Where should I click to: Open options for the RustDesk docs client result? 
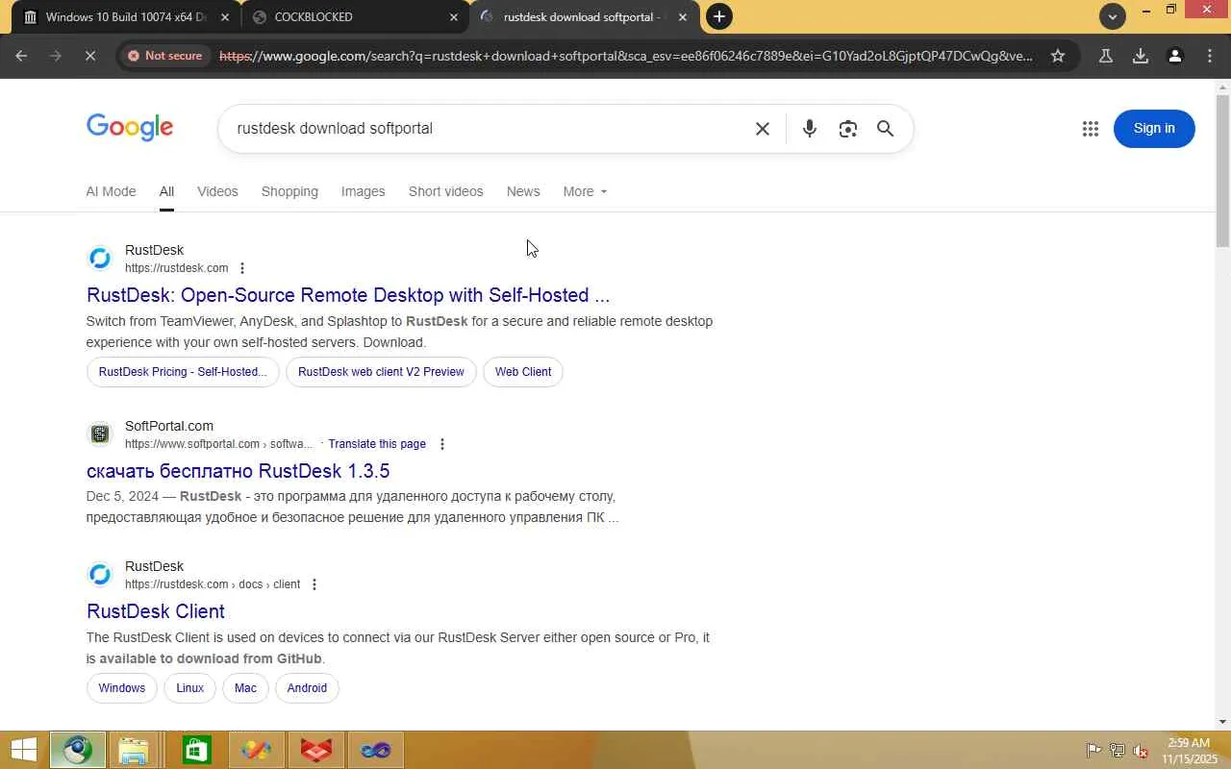[x=314, y=584]
